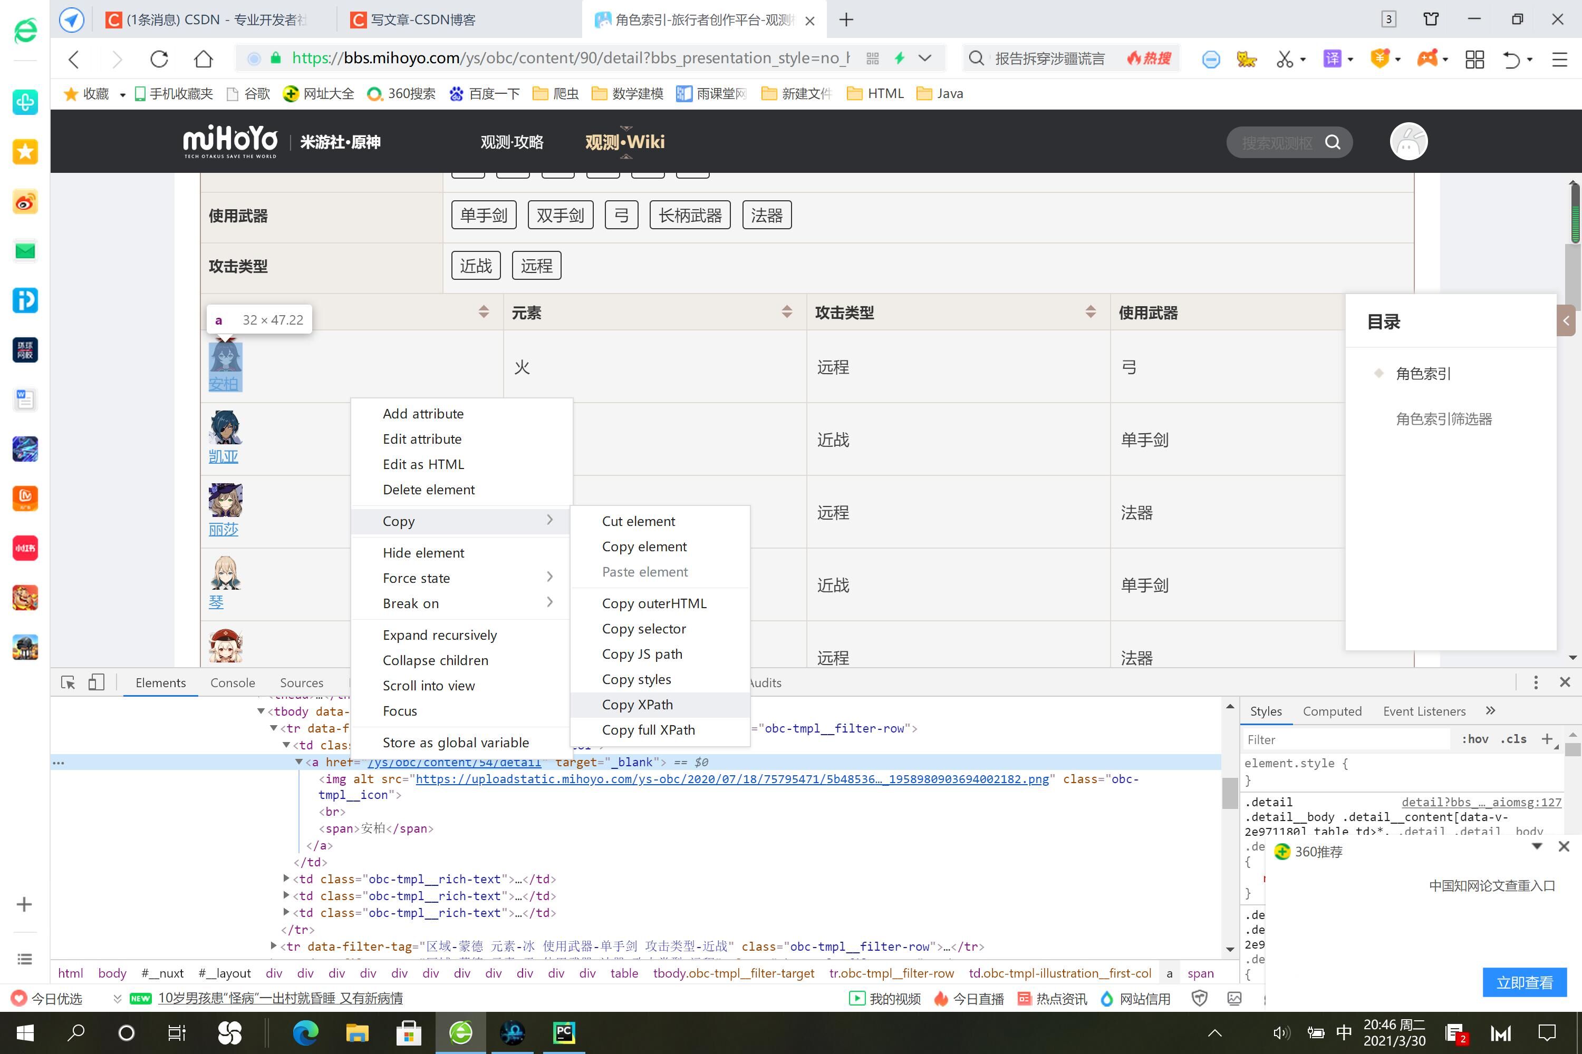Image resolution: width=1582 pixels, height=1054 pixels.
Task: Open the user avatar in the mihoyo header
Action: [x=1409, y=142]
